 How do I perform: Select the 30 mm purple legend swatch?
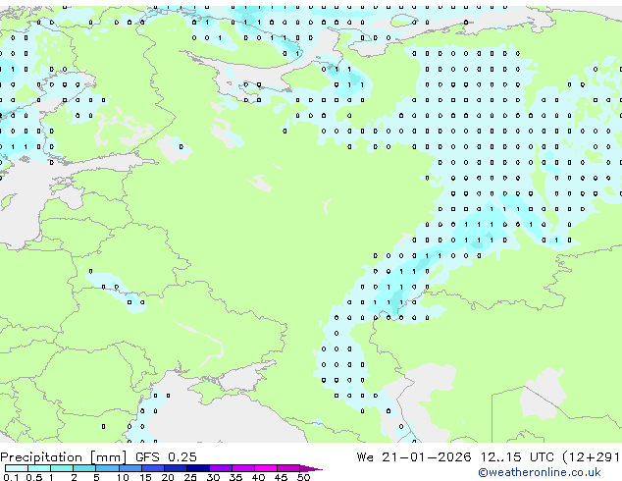point(221,468)
